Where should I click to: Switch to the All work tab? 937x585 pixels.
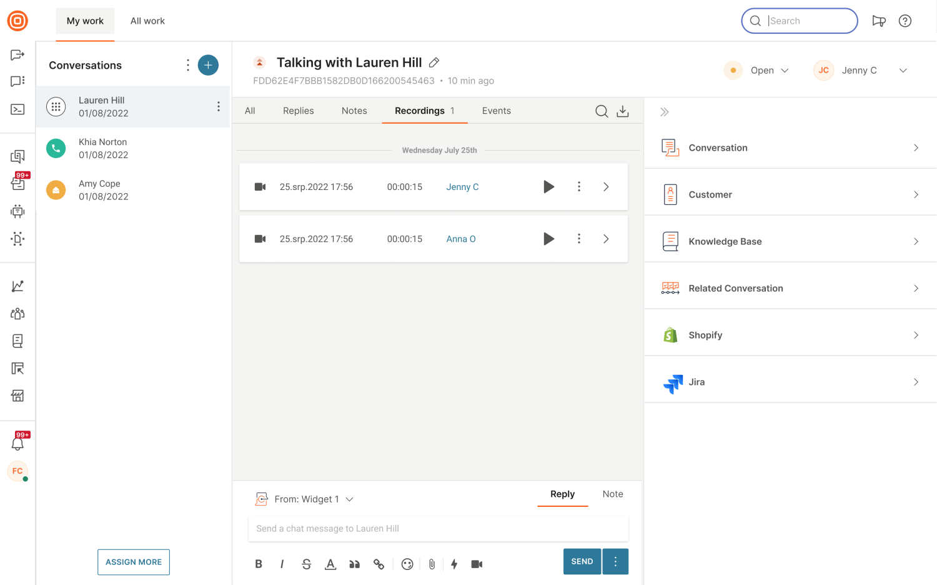click(x=147, y=21)
